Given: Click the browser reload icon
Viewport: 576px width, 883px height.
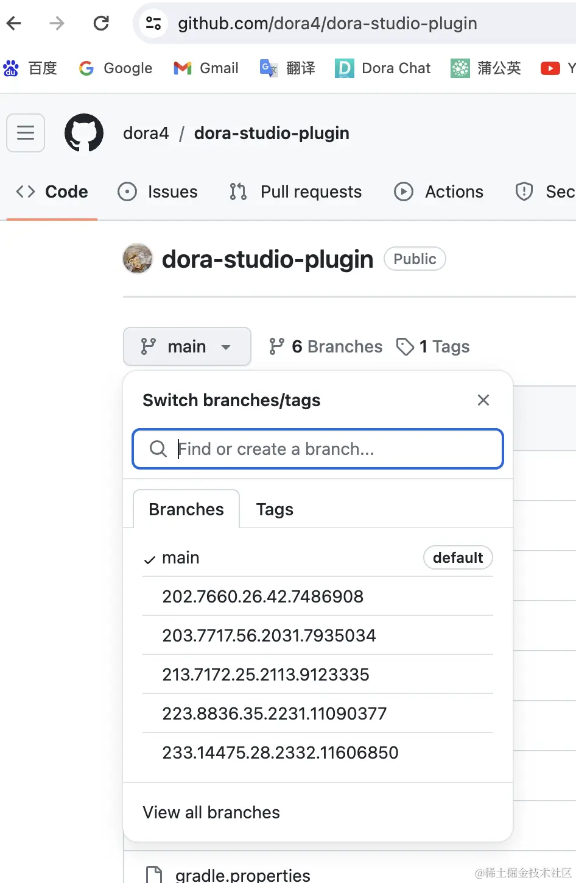Looking at the screenshot, I should tap(101, 23).
